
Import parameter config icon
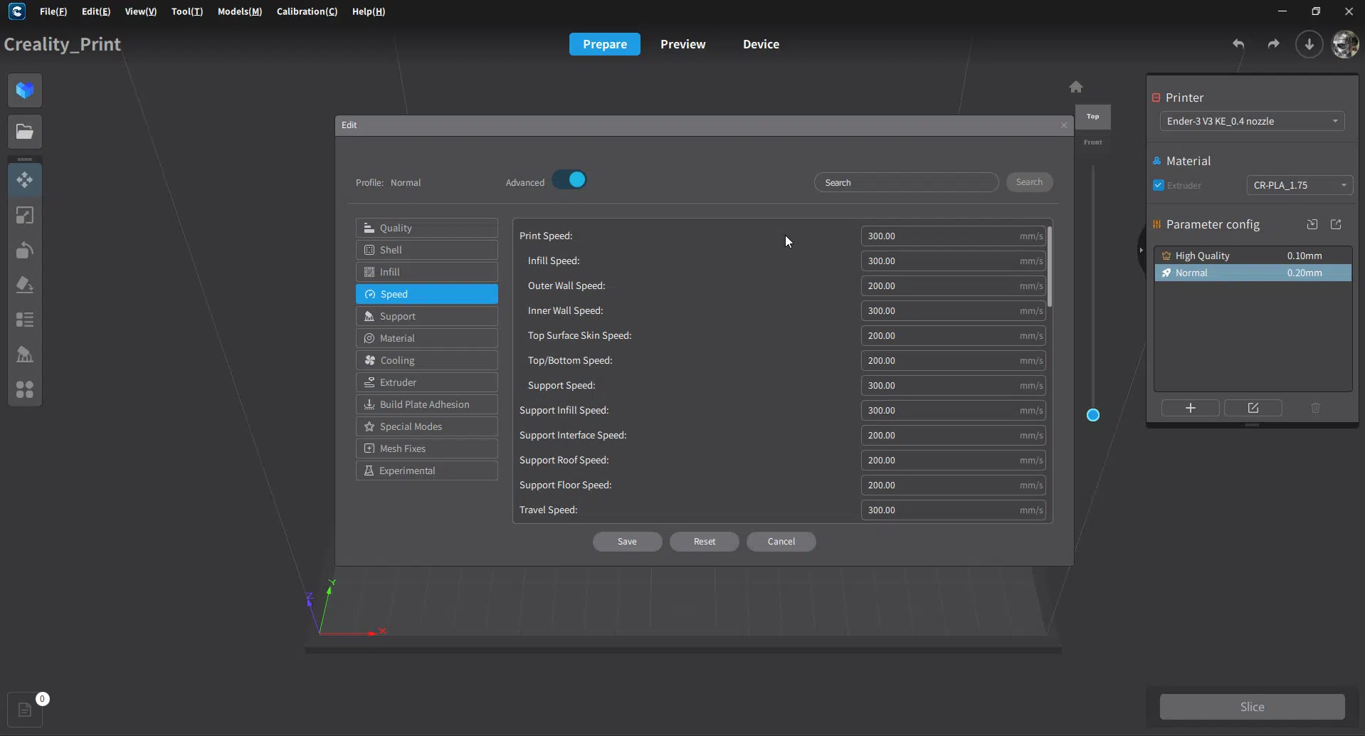tap(1312, 224)
